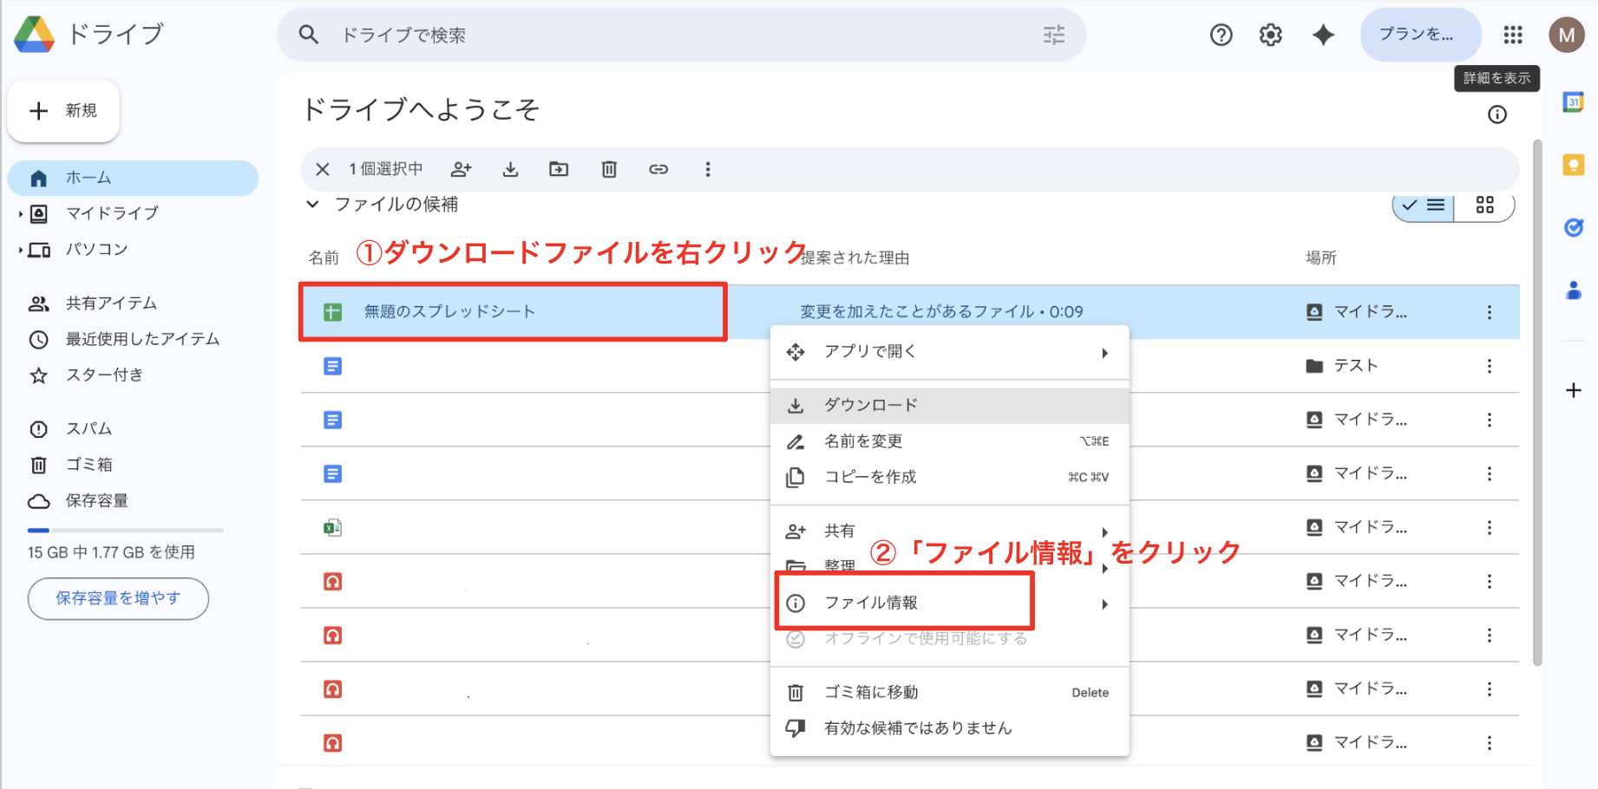The image size is (1598, 789).
Task: Expand the パソコン tree arrow
Action: (20, 250)
